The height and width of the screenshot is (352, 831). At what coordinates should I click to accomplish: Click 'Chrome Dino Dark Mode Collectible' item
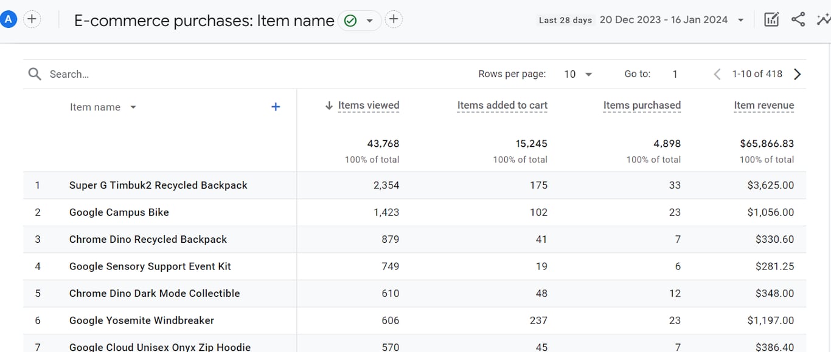pyautogui.click(x=155, y=293)
